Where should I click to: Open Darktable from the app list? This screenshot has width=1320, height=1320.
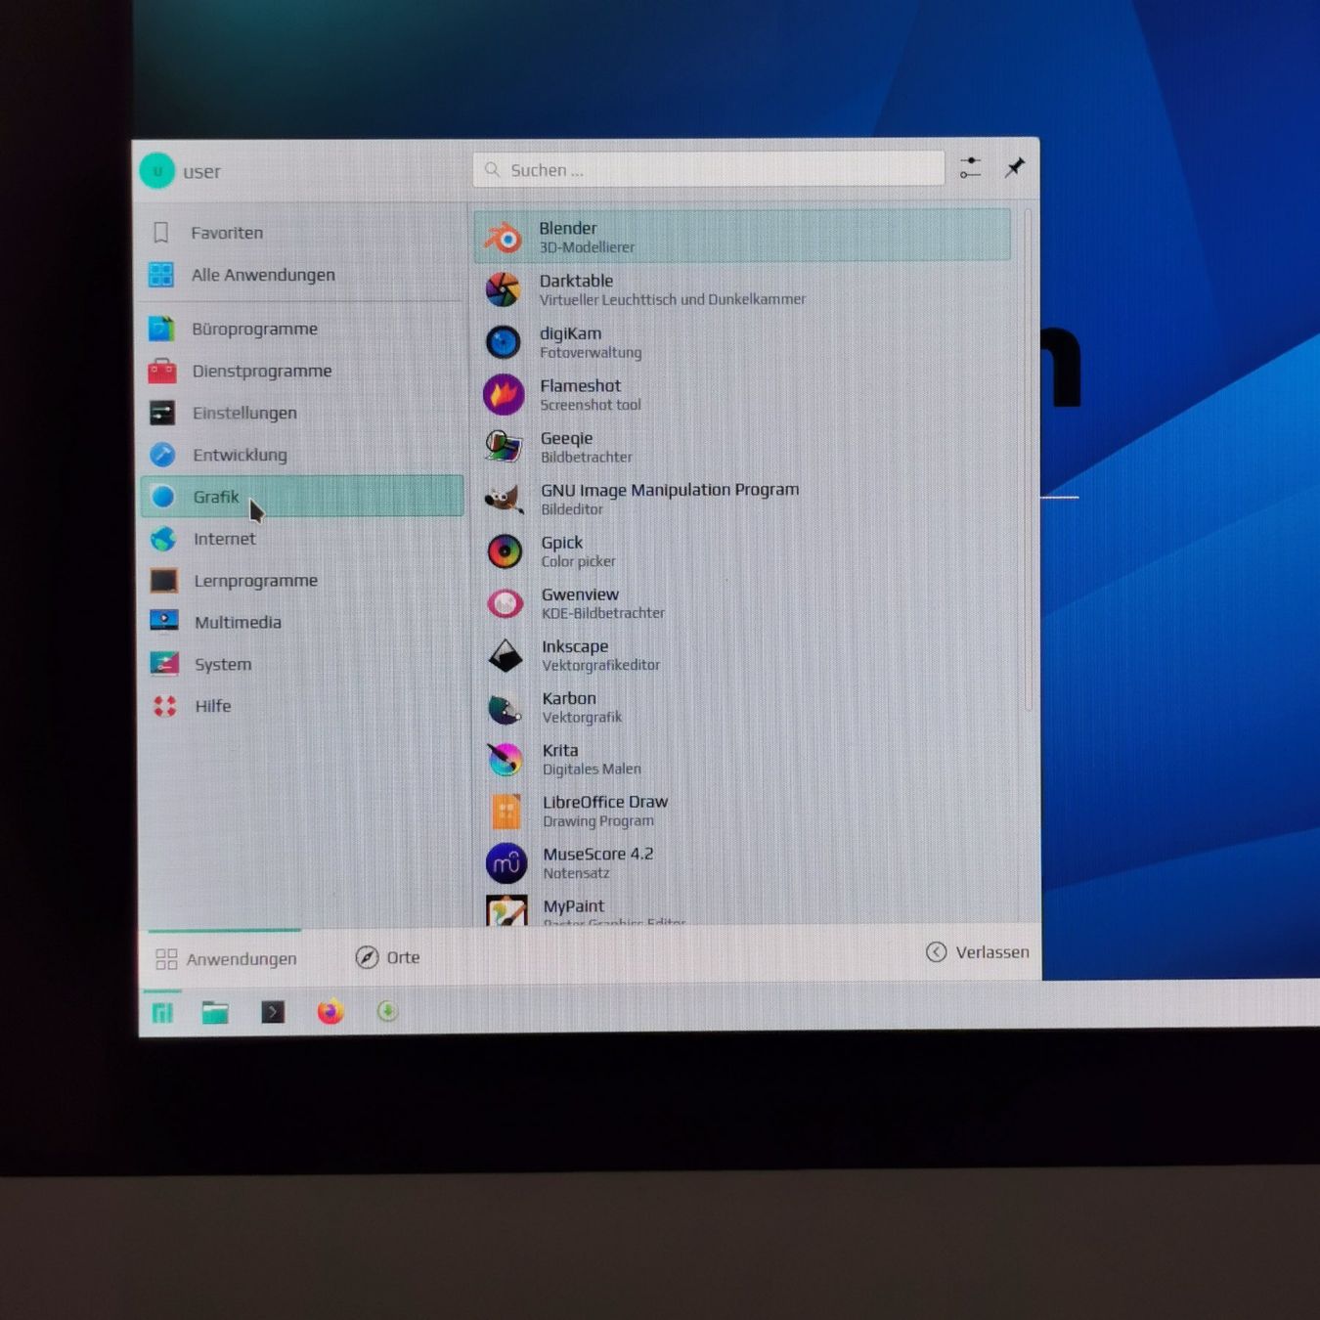(x=742, y=289)
